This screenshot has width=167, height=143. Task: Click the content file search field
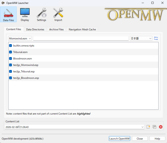point(81,38)
